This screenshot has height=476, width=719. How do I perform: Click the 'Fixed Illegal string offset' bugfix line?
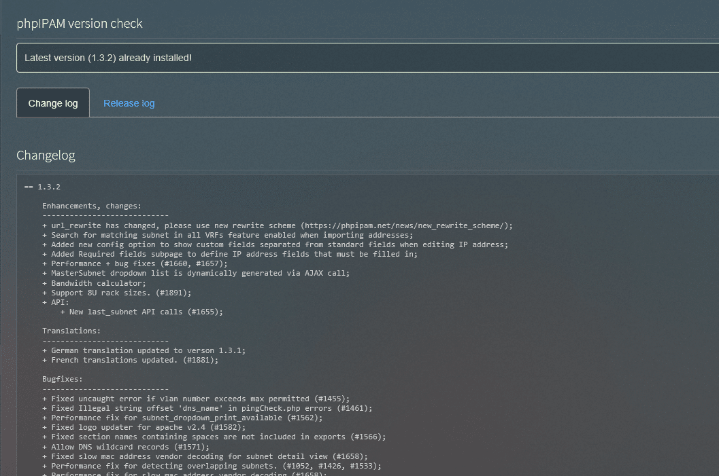pyautogui.click(x=207, y=408)
